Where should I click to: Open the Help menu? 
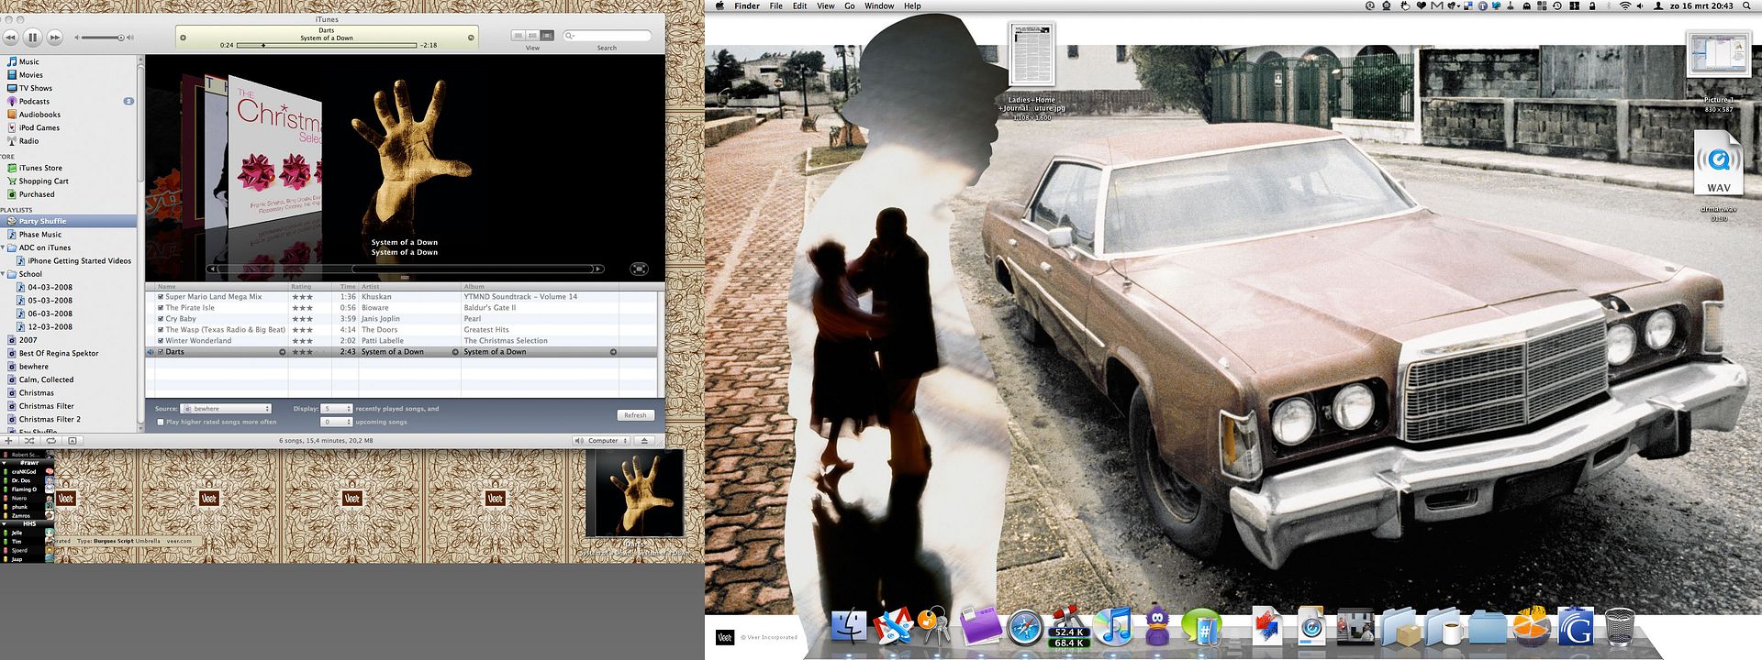[912, 5]
